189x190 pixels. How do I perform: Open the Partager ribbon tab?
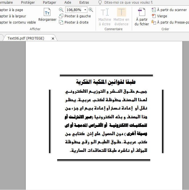(x=50, y=3)
